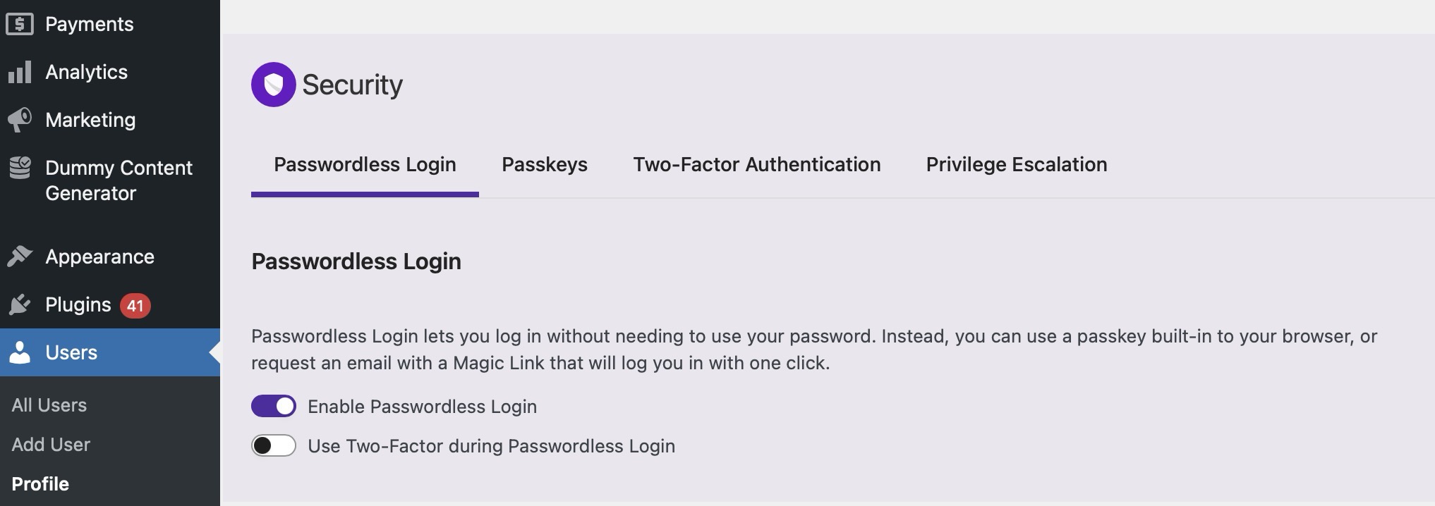
Task: Click the purple Security shield logo
Action: [x=273, y=85]
